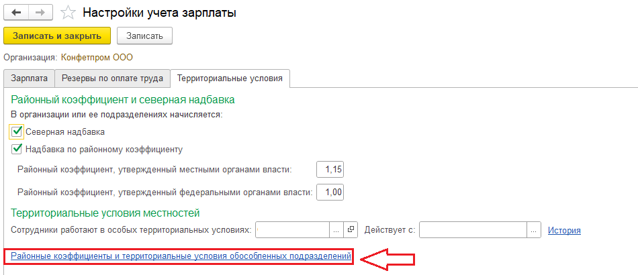This screenshot has height=275, width=638.
Task: Click the open-form icon beside territorial conditions field
Action: pos(351,230)
